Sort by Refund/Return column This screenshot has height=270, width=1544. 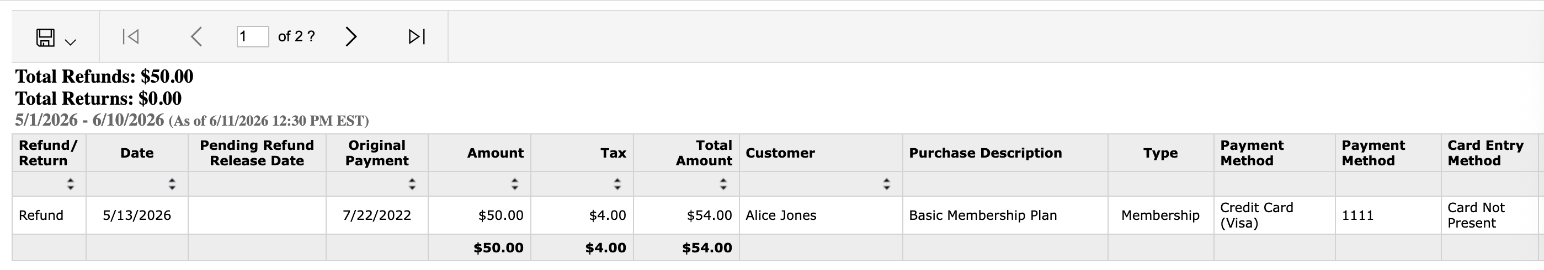pos(71,185)
